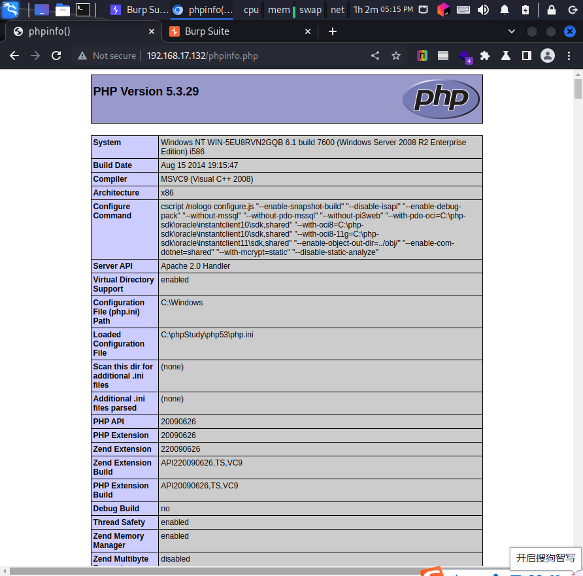583x576 pixels.
Task: Click the swap monitor panel item
Action: pyautogui.click(x=310, y=10)
